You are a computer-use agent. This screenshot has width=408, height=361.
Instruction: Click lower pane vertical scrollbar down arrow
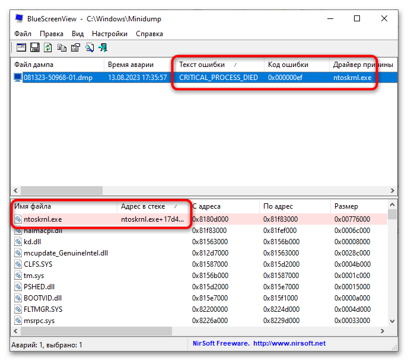click(392, 321)
